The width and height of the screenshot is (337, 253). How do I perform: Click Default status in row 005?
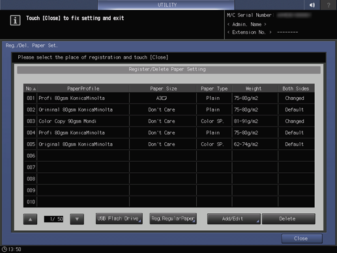(294, 144)
